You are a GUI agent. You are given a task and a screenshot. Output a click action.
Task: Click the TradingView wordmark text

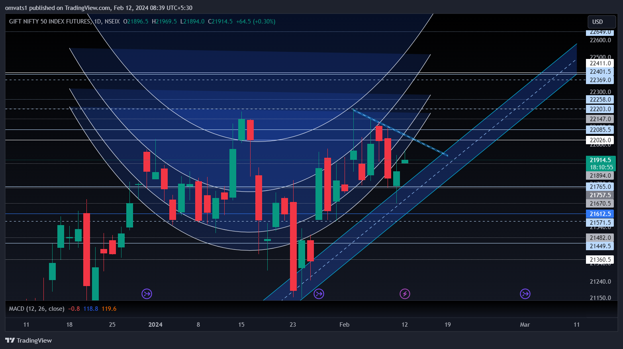click(x=34, y=340)
